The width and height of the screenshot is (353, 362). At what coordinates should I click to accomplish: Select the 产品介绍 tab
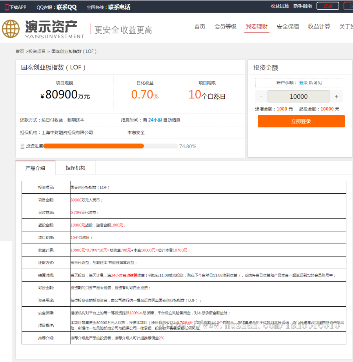click(36, 168)
